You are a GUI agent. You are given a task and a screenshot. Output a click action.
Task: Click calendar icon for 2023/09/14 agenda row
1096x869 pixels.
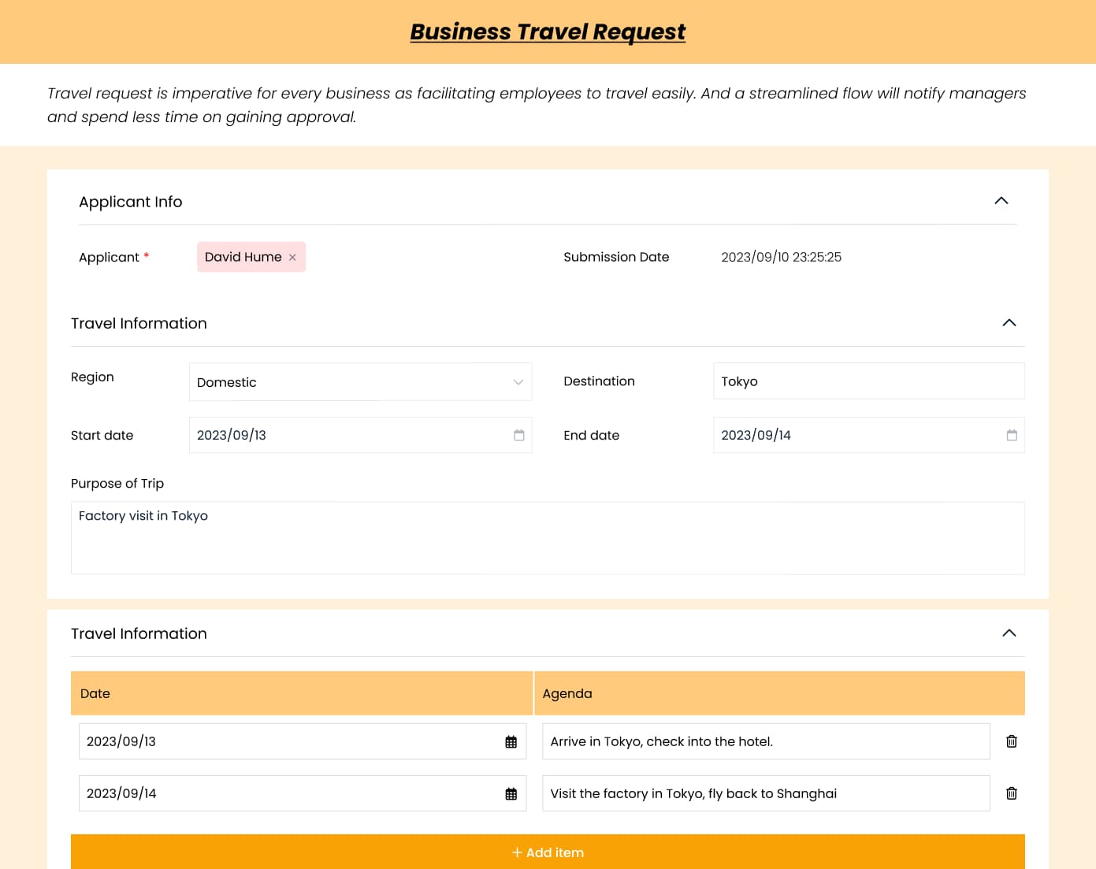pos(511,793)
